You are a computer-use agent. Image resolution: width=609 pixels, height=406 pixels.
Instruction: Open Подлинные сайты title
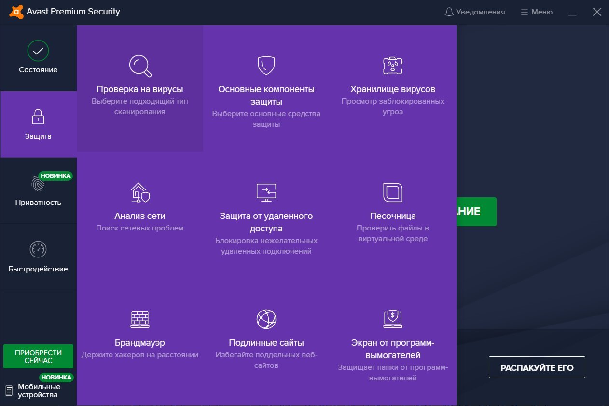click(x=266, y=343)
